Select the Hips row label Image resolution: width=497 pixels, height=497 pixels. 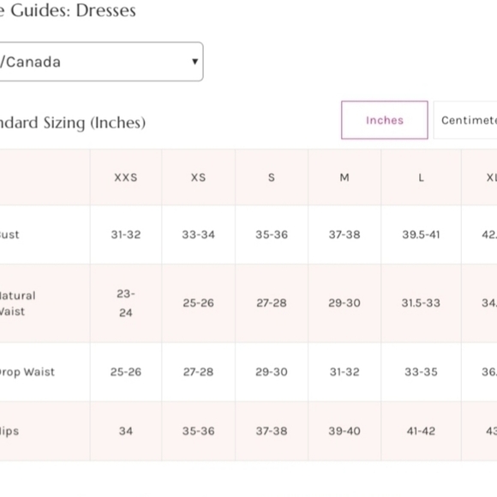pyautogui.click(x=9, y=431)
